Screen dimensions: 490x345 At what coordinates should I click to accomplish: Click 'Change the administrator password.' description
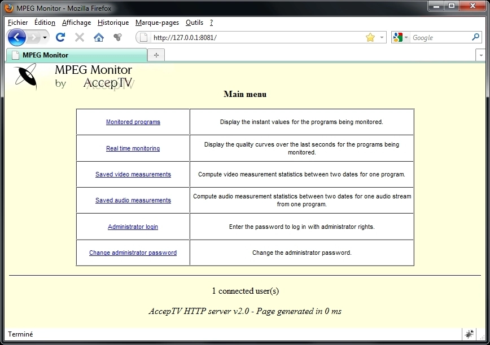tap(302, 253)
